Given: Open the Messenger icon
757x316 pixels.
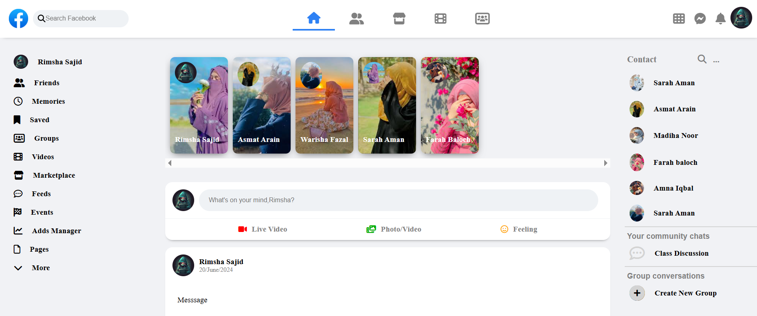Looking at the screenshot, I should (700, 18).
